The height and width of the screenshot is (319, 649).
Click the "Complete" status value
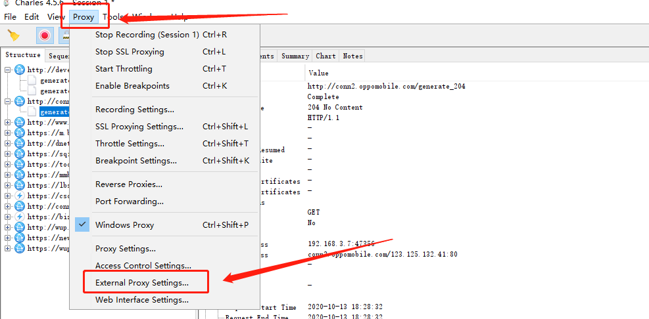tap(323, 96)
